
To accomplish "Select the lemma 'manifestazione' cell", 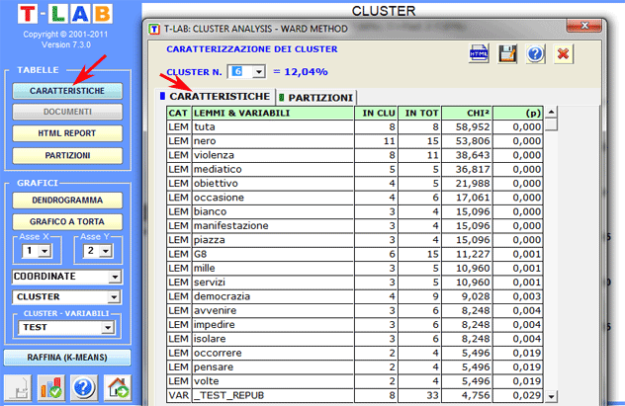I will [x=273, y=225].
